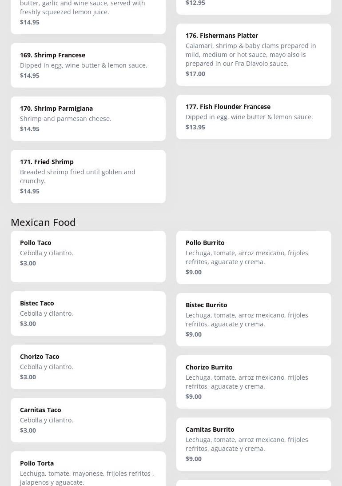Click the Fish Flounder Francese title
This screenshot has height=486, width=342.
228,107
